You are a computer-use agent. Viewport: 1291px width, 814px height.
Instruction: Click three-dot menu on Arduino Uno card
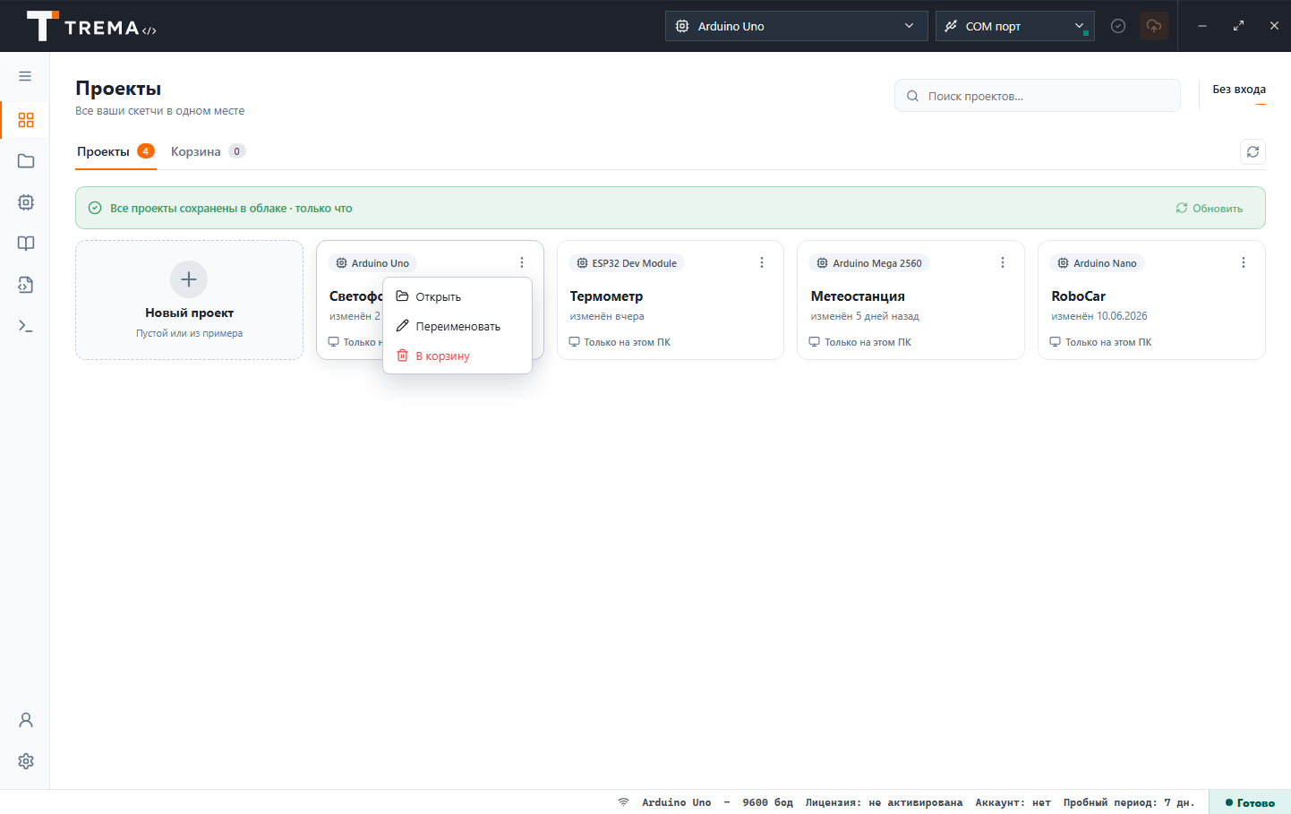(x=522, y=262)
